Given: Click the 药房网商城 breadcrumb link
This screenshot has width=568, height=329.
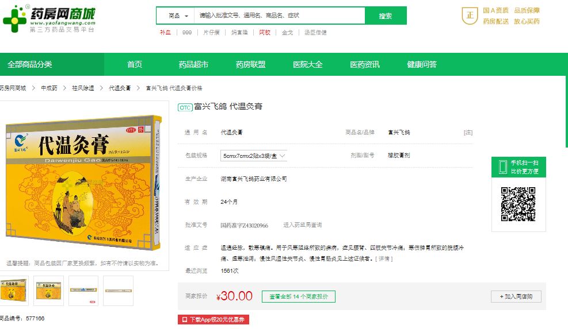Looking at the screenshot, I should coord(12,88).
